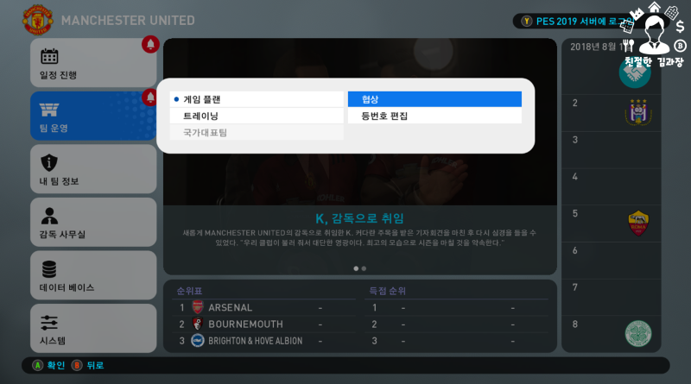Choose the highlighted 협상 option
The image size is (691, 384).
click(434, 99)
